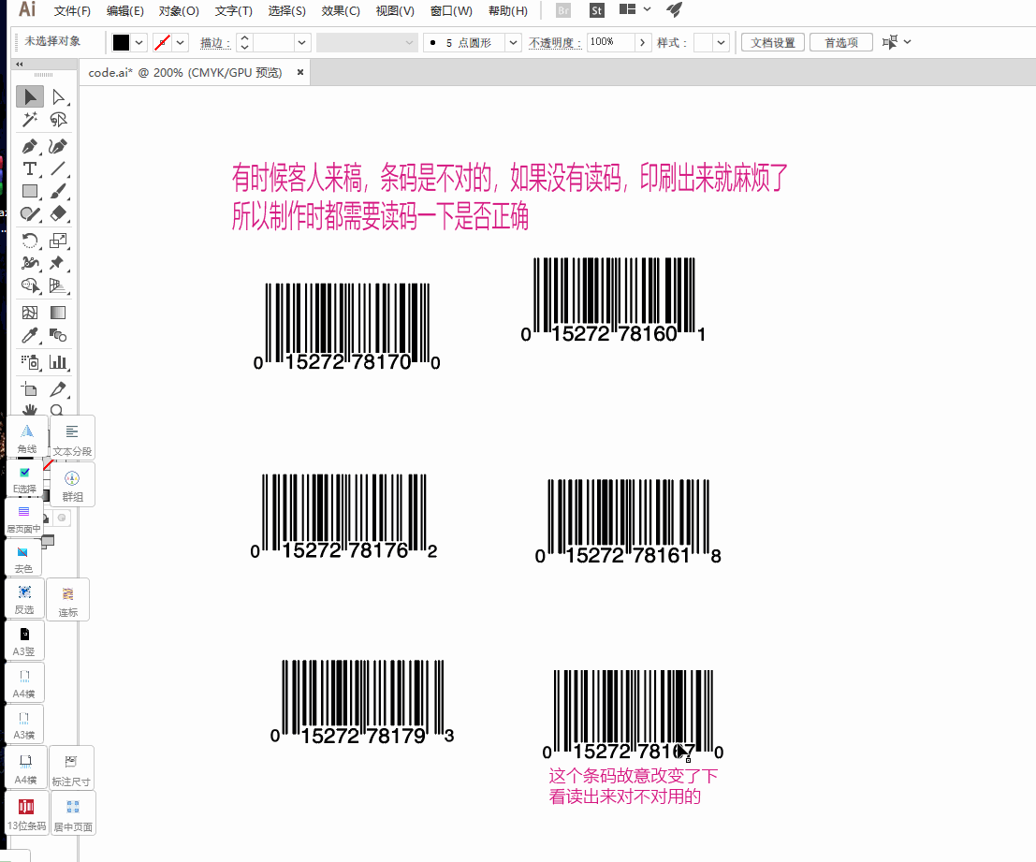
Task: Select the Mesh tool
Action: [30, 313]
